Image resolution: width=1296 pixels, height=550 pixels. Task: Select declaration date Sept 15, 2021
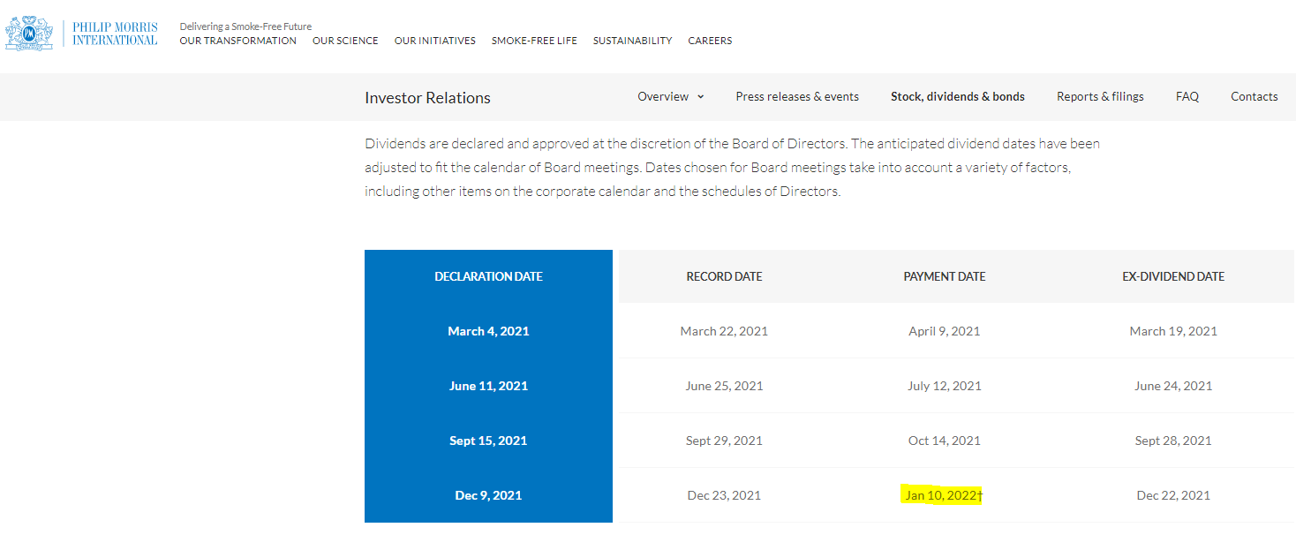click(x=488, y=441)
